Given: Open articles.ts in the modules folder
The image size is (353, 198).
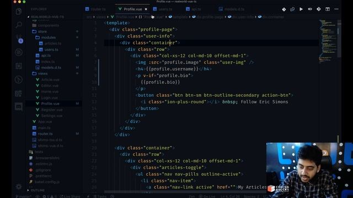Looking at the screenshot, I should point(50,43).
